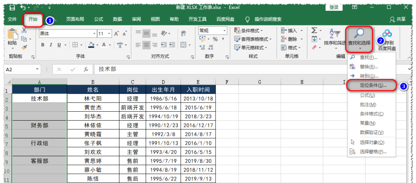Switch to the 页面布局 tab
416x183 pixels.
(x=75, y=19)
